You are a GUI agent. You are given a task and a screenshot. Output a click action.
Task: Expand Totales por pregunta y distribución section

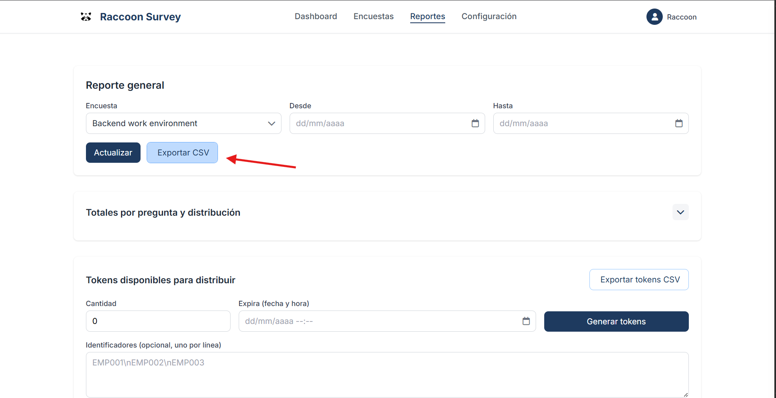click(680, 212)
